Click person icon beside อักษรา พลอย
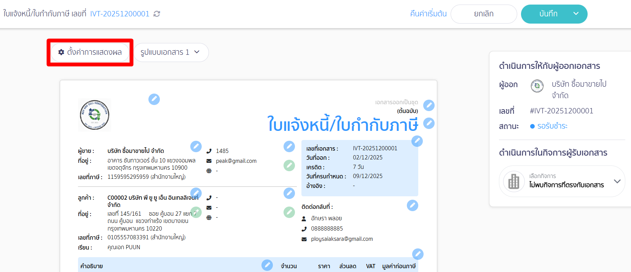 [x=304, y=219]
